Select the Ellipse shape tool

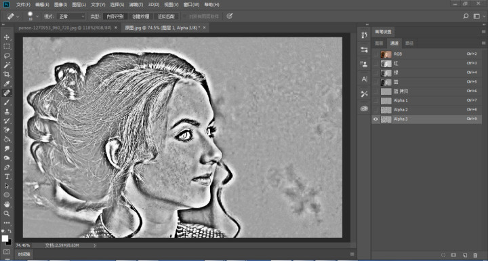pos(7,195)
